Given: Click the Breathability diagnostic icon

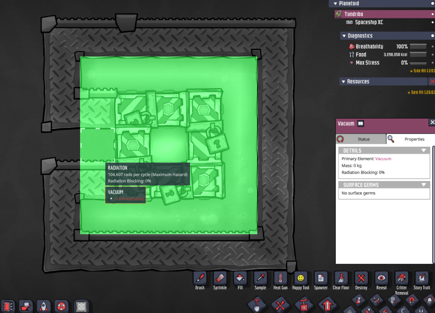Looking at the screenshot, I should tap(352, 46).
